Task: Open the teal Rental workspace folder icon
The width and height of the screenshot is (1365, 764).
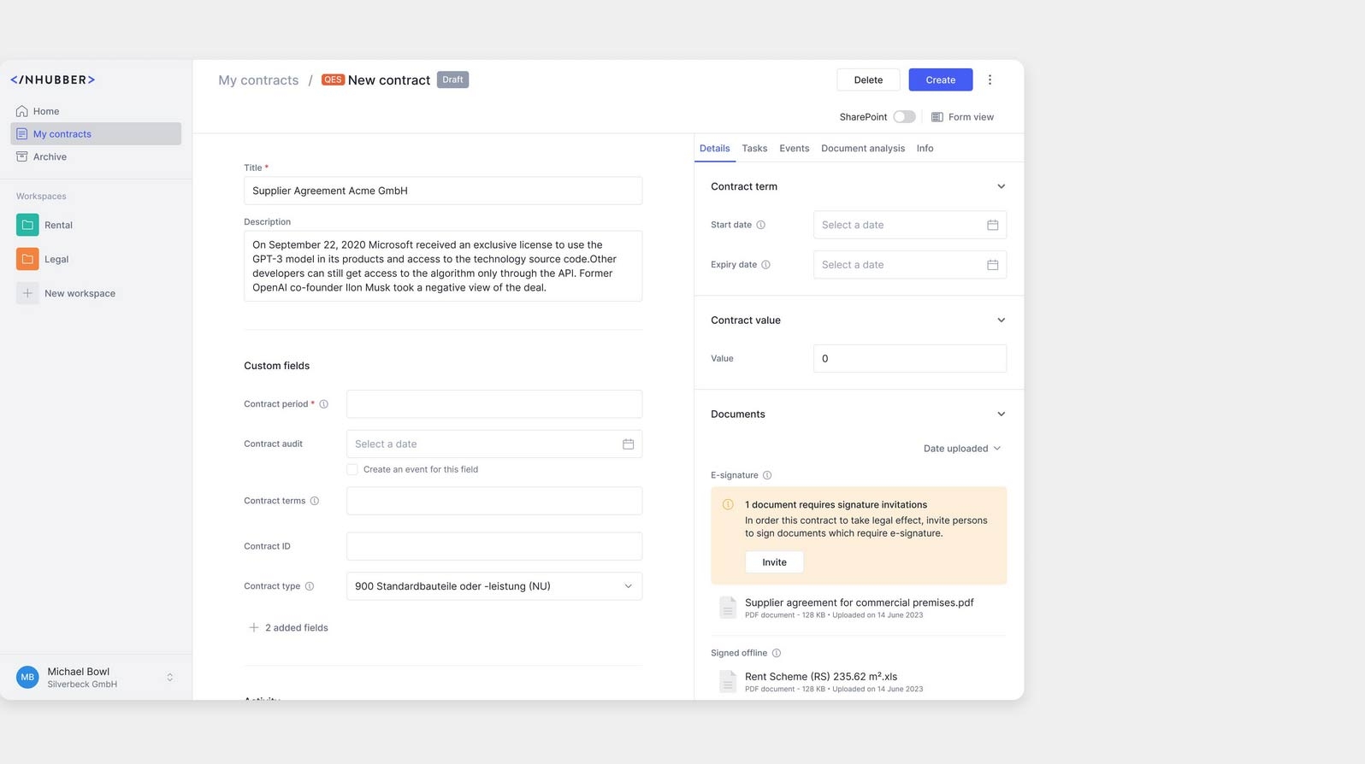Action: pos(27,225)
